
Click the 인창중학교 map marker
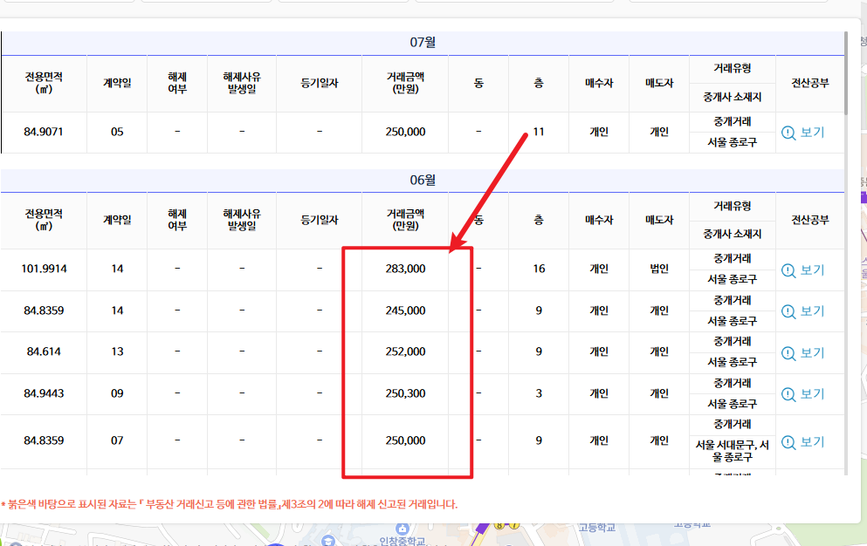pos(401,529)
